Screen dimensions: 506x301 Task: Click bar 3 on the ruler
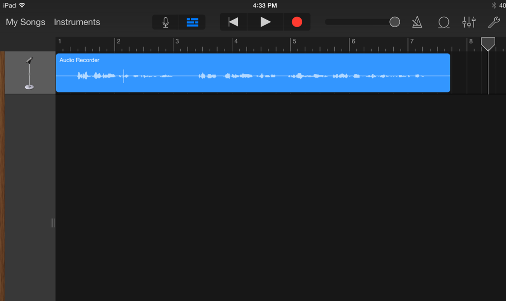coord(177,41)
